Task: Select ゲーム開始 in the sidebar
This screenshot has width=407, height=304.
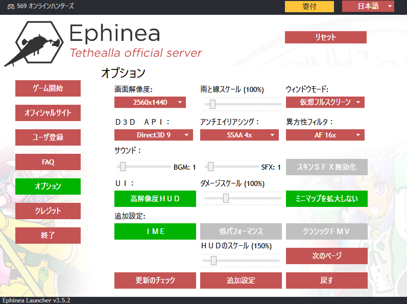Action: [48, 88]
